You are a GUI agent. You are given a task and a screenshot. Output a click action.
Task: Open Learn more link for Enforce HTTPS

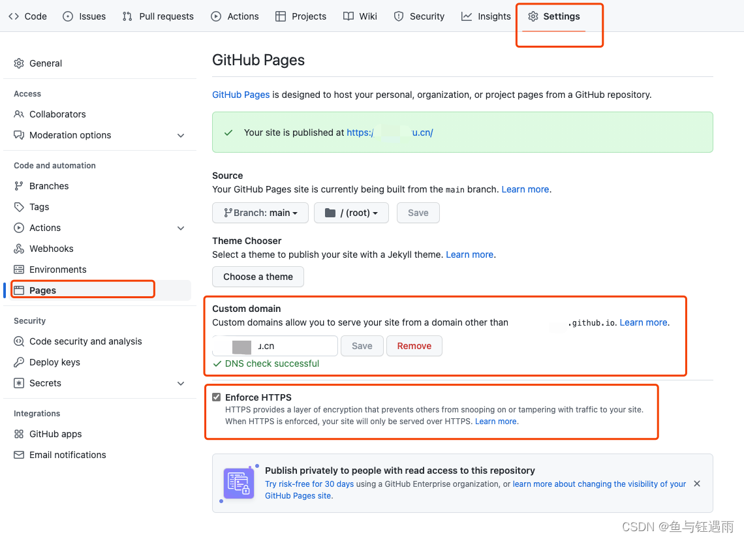(x=496, y=422)
